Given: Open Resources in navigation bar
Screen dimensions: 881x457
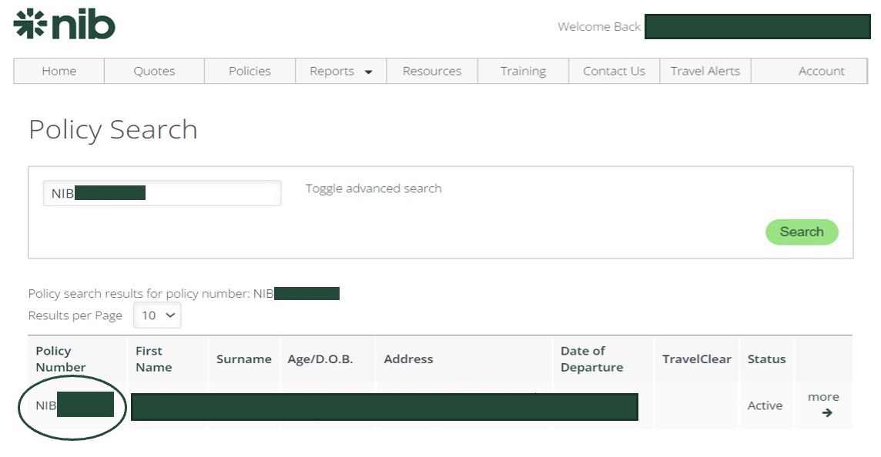Looking at the screenshot, I should tap(431, 72).
